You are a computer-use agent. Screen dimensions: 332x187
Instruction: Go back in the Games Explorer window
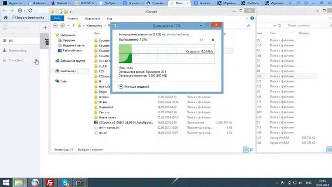56,25
